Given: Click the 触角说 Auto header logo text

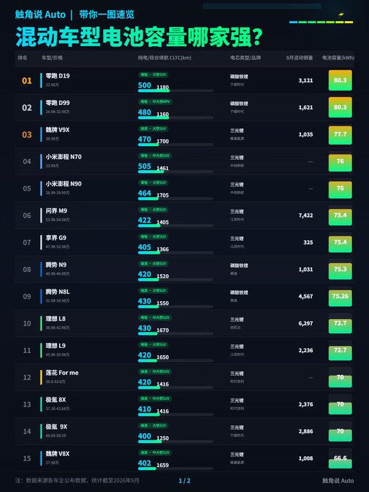Looking at the screenshot, I should point(40,15).
